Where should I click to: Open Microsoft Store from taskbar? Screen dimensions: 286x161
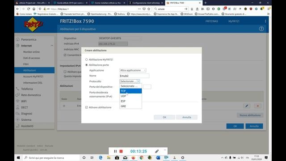point(117,157)
